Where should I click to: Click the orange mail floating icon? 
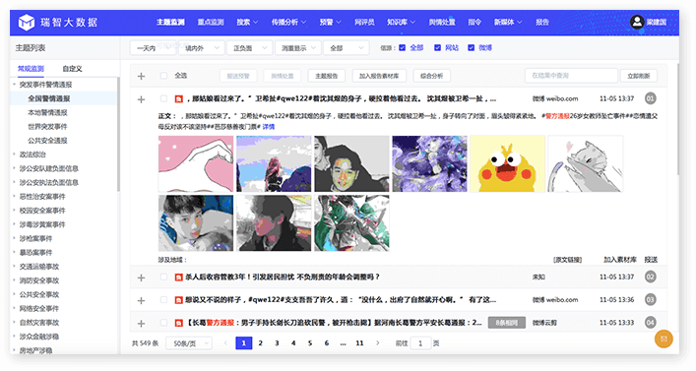coord(664,339)
